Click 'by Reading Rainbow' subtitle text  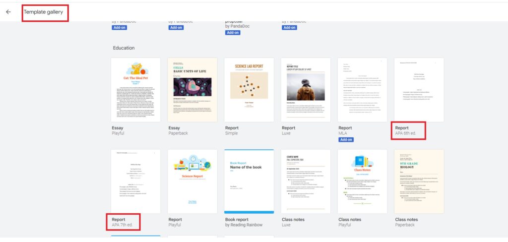(x=244, y=225)
